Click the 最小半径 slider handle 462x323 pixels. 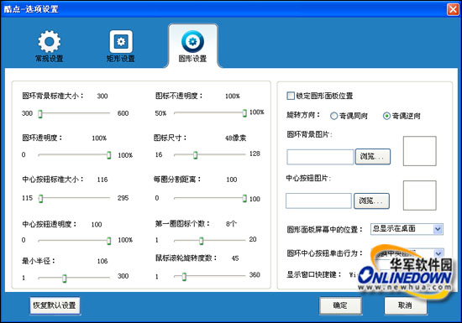pyautogui.click(x=64, y=278)
